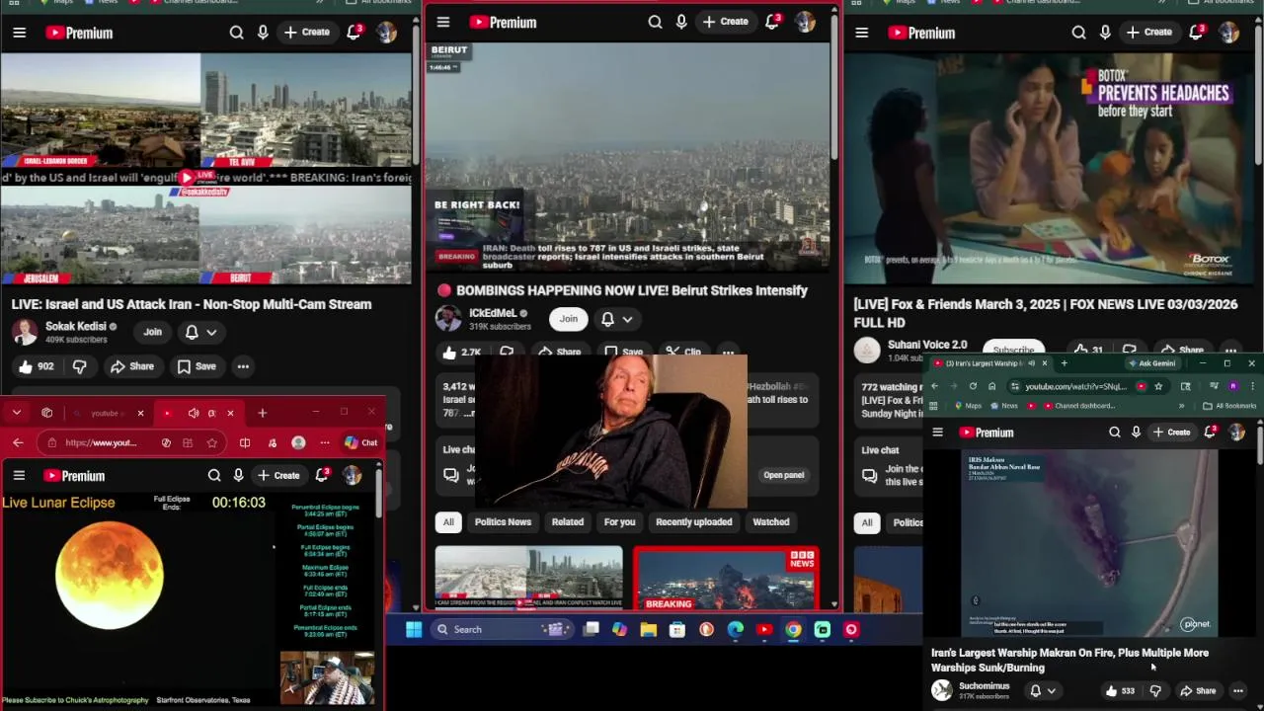Select the Recently uploaded filter chip

tap(694, 521)
